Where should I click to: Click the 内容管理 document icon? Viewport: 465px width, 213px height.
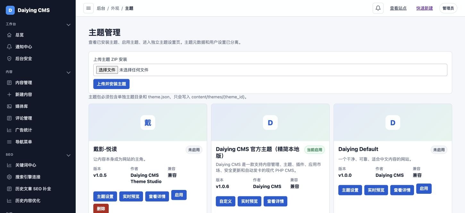coord(9,83)
